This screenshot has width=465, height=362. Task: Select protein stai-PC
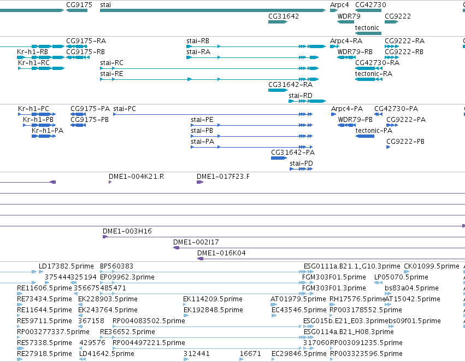click(x=213, y=114)
